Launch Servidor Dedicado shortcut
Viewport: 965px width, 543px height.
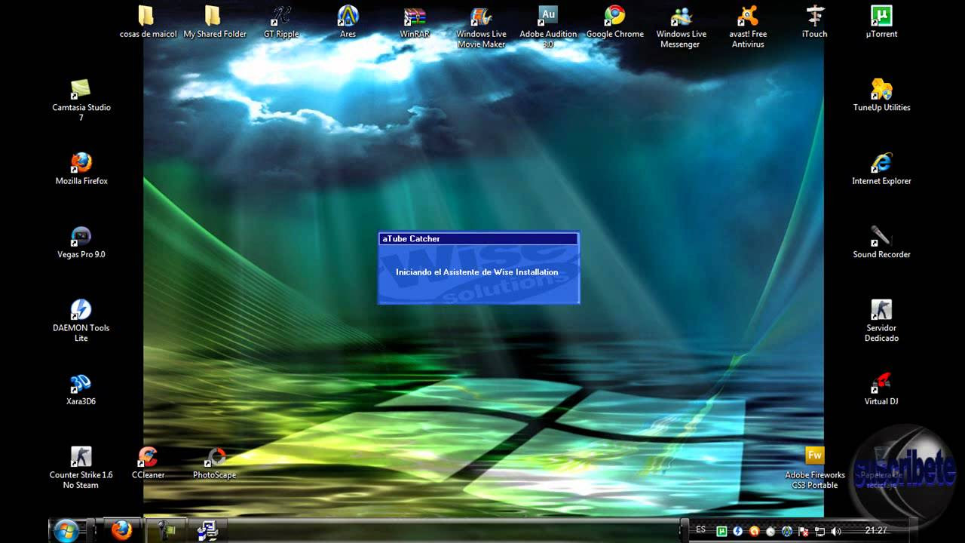pyautogui.click(x=881, y=321)
